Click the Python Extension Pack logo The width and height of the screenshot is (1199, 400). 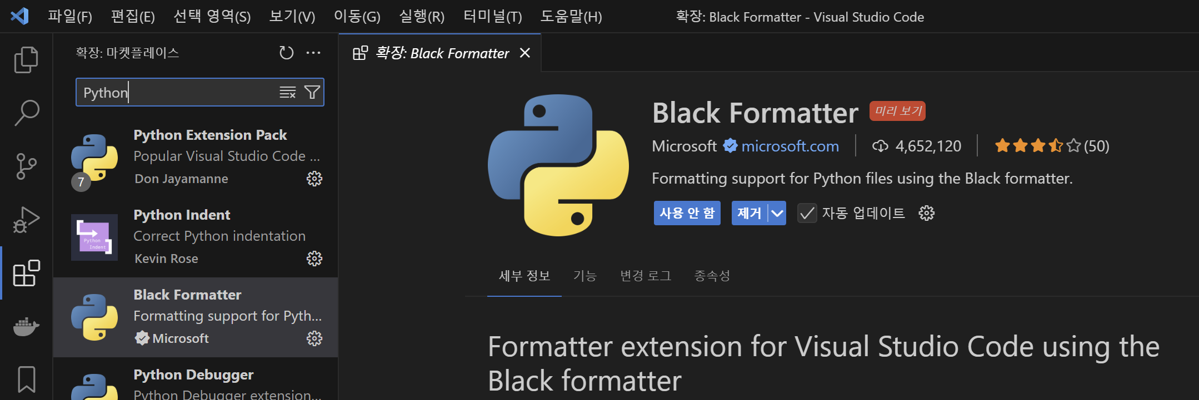(94, 158)
